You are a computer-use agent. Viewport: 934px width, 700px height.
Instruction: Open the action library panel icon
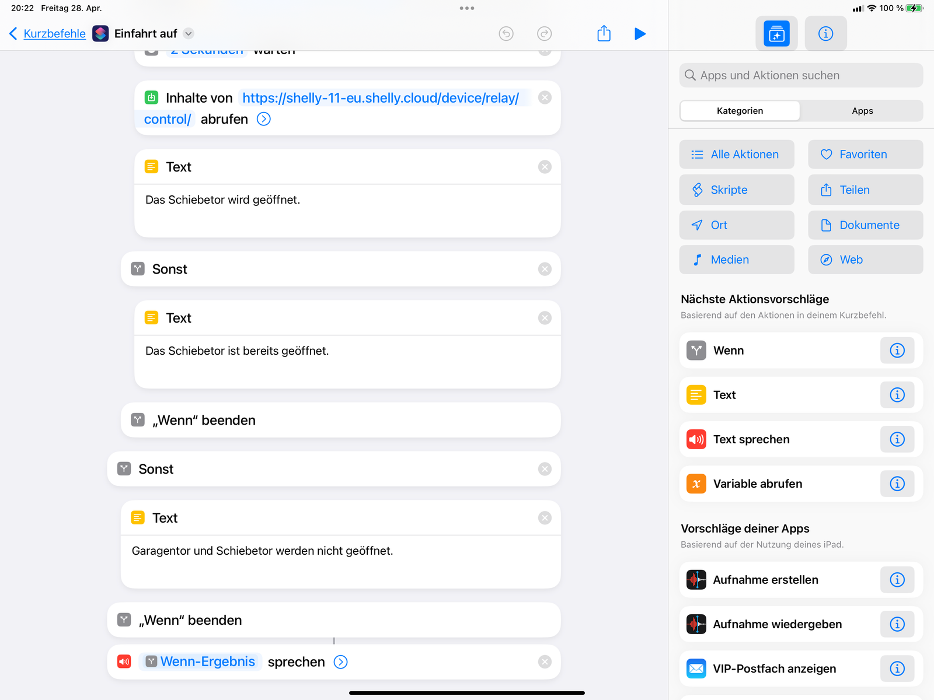(776, 34)
